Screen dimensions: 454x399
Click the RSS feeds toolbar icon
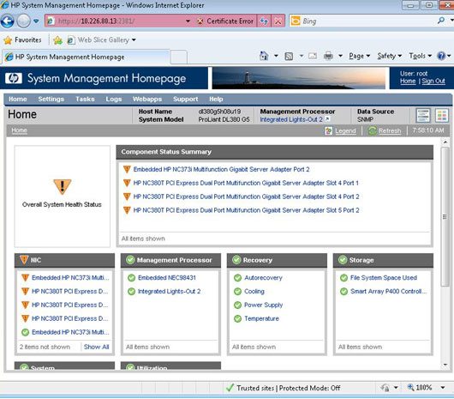pyautogui.click(x=289, y=56)
